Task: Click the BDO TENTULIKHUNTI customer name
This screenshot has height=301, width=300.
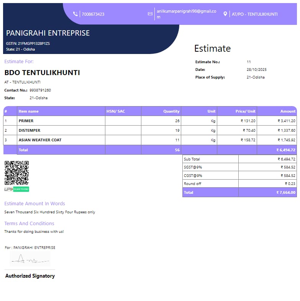Action: 42,73
